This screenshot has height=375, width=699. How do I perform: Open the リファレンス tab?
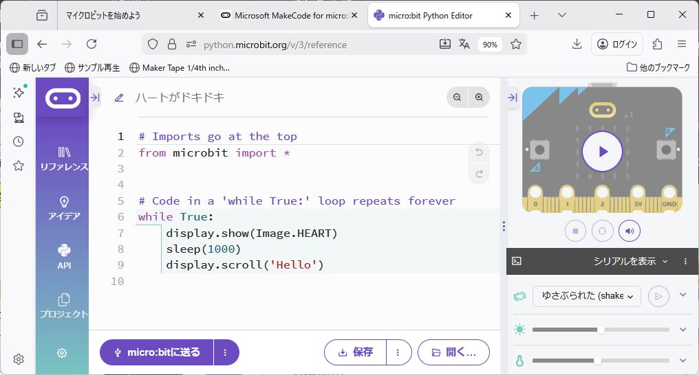coord(64,158)
